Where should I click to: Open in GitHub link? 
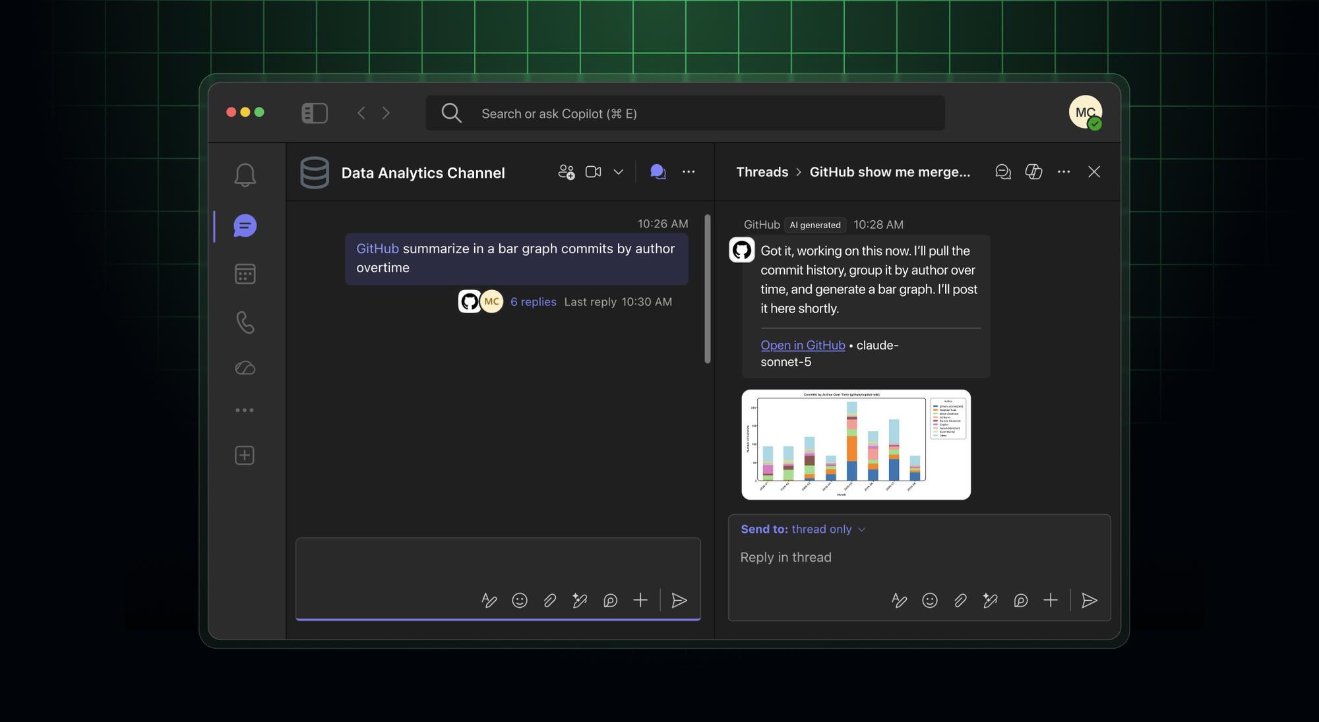[803, 346]
